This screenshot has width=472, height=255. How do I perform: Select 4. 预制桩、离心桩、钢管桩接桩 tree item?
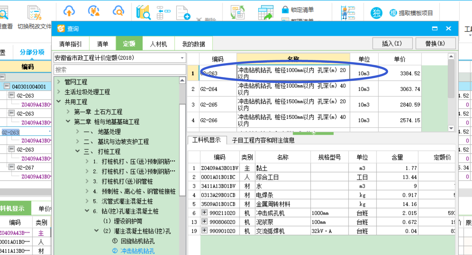click(134, 191)
